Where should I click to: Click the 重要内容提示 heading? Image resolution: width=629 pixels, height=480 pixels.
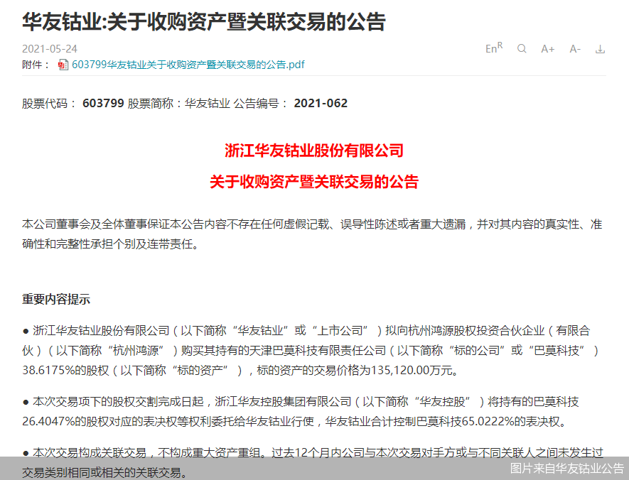[56, 300]
